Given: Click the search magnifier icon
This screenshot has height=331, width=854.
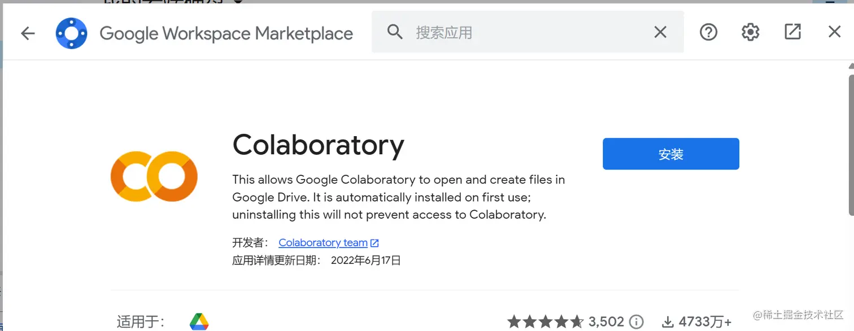Looking at the screenshot, I should click(395, 32).
